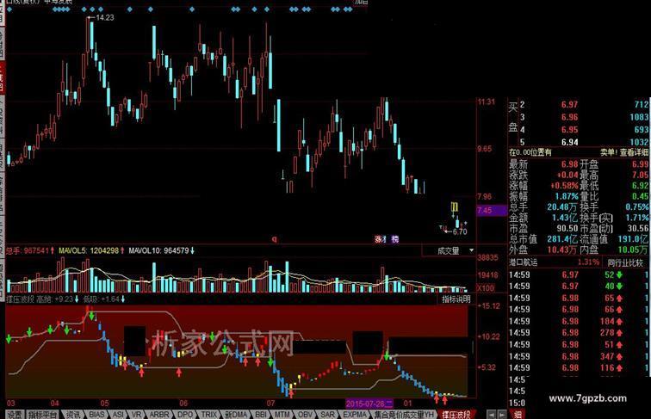The height and width of the screenshot is (419, 651).
Task: Select the TRIX indicator tab
Action: 209,415
